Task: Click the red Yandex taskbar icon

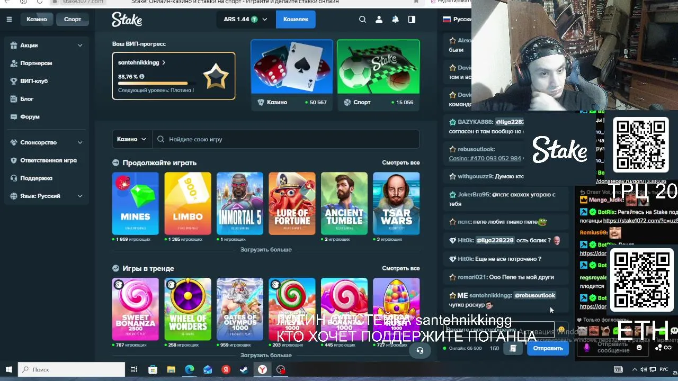Action: [x=226, y=369]
